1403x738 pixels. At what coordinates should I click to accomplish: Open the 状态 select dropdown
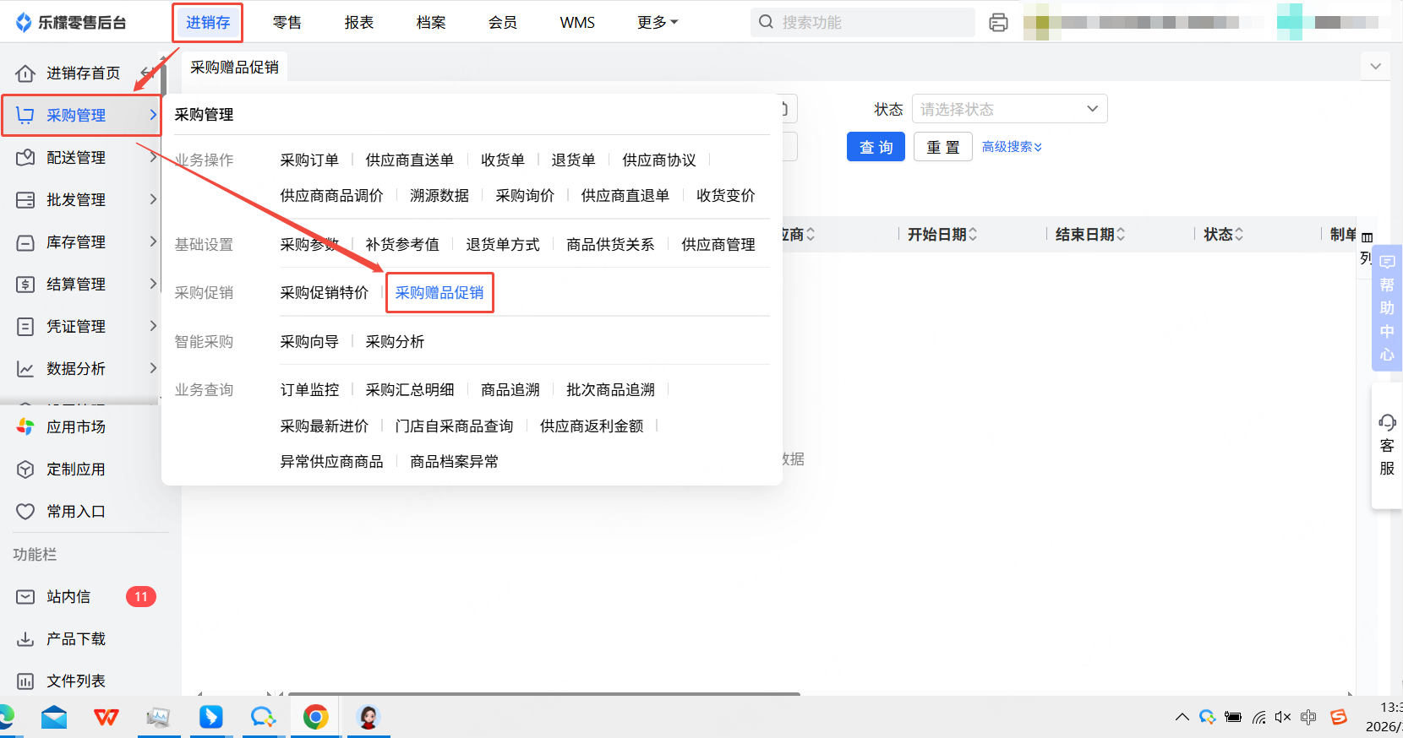click(x=1009, y=109)
